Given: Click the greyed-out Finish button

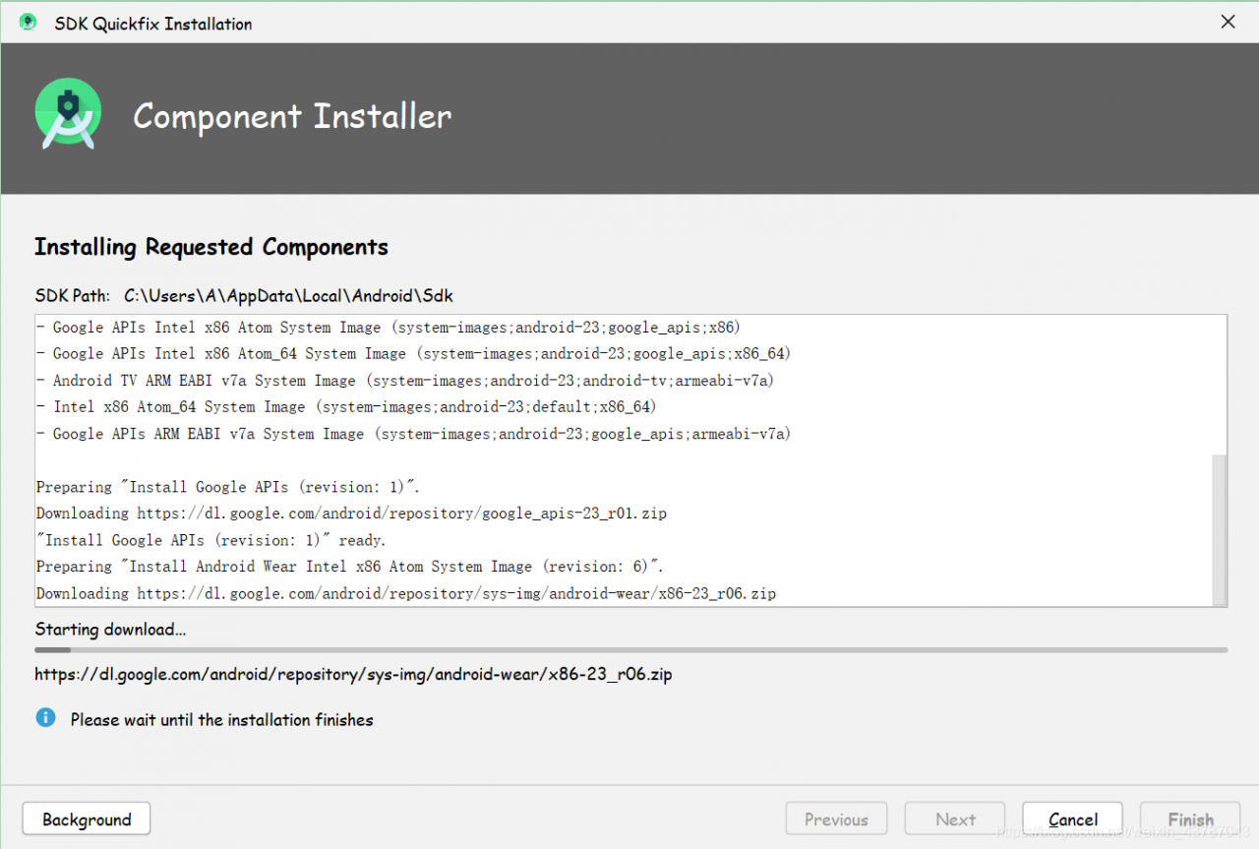Looking at the screenshot, I should (x=1190, y=819).
